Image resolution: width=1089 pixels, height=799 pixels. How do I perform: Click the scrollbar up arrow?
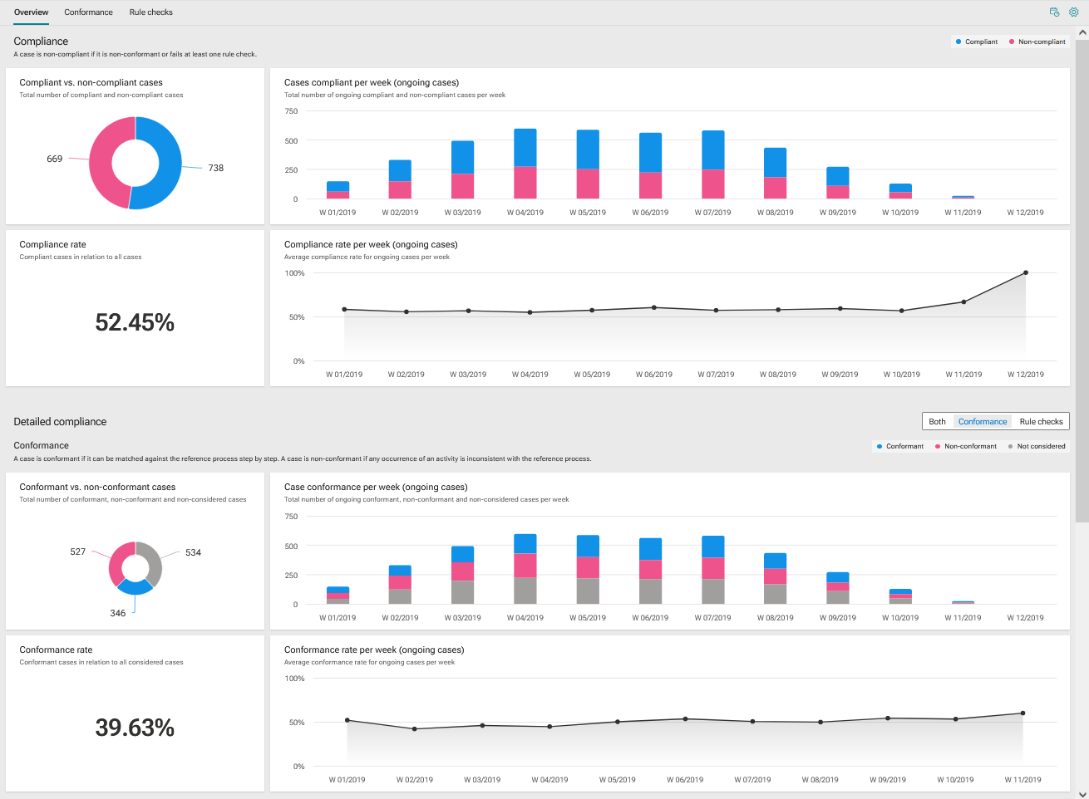(x=1082, y=33)
